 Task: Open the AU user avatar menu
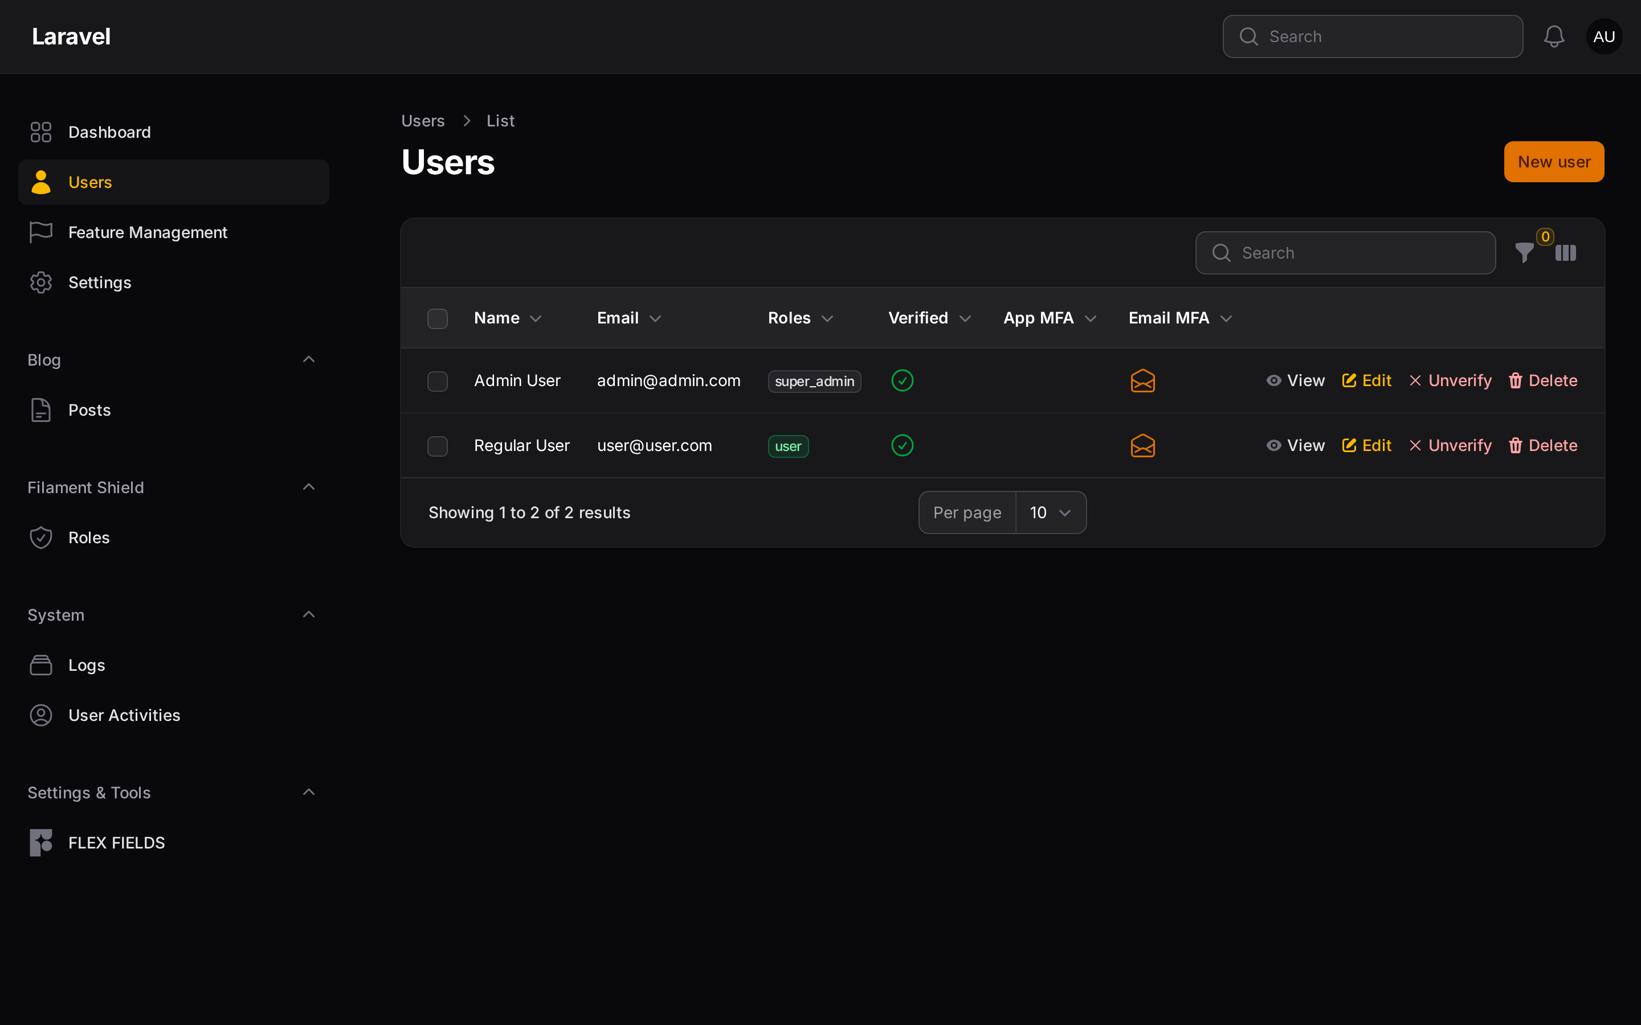tap(1604, 36)
